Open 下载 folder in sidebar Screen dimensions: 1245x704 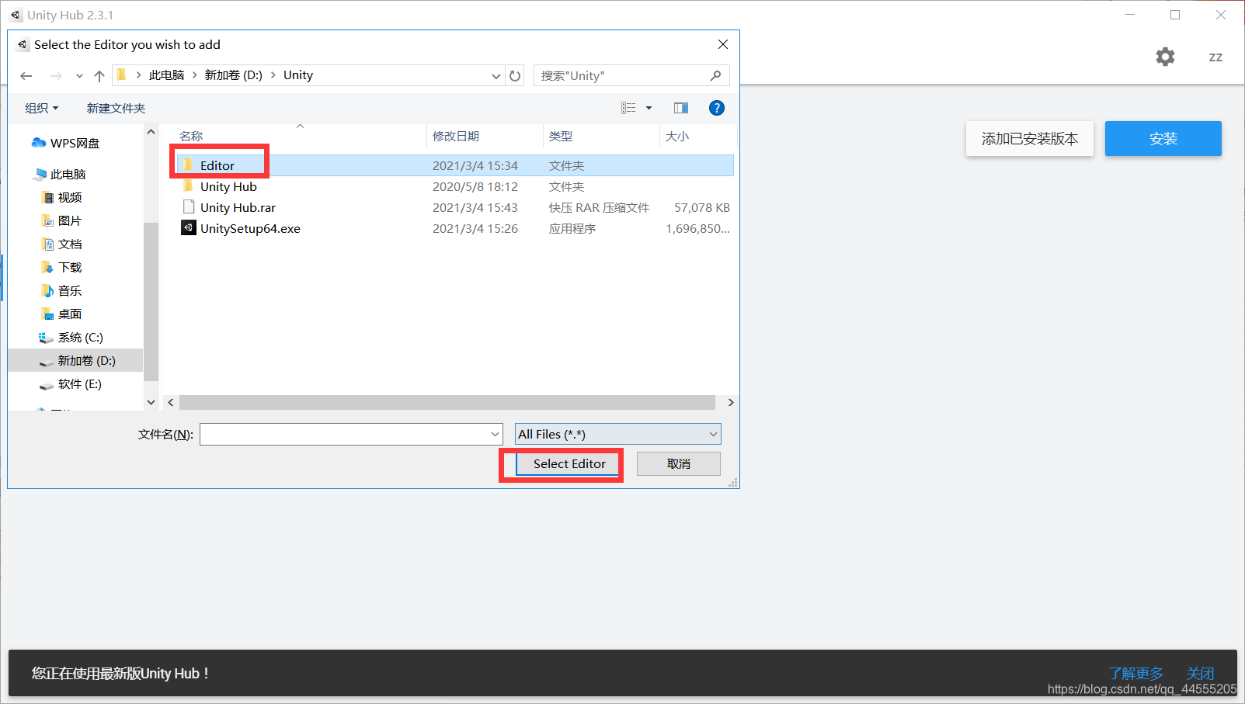pos(69,267)
